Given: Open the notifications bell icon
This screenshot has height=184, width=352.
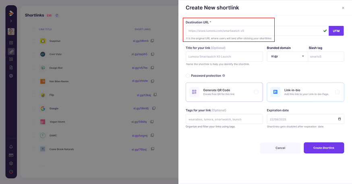Looking at the screenshot, I should [11, 147].
